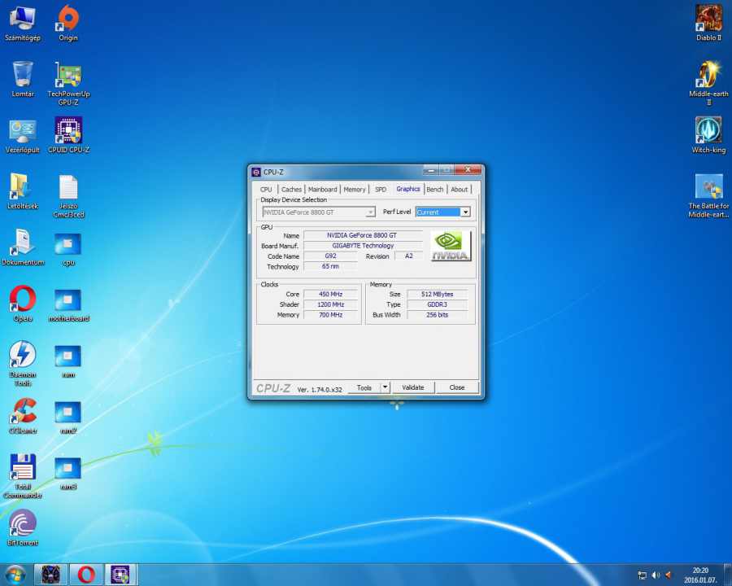Open the Display Device Selection dropdown
732x586 pixels.
point(319,212)
